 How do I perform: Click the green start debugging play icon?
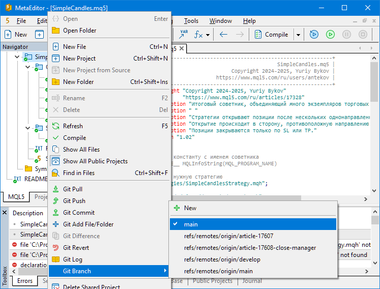(330, 35)
